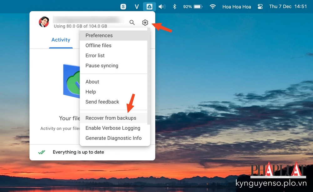Viewport: 313px width, 192px height.
Task: Open the Wi-Fi icon in menu bar
Action: click(x=213, y=6)
